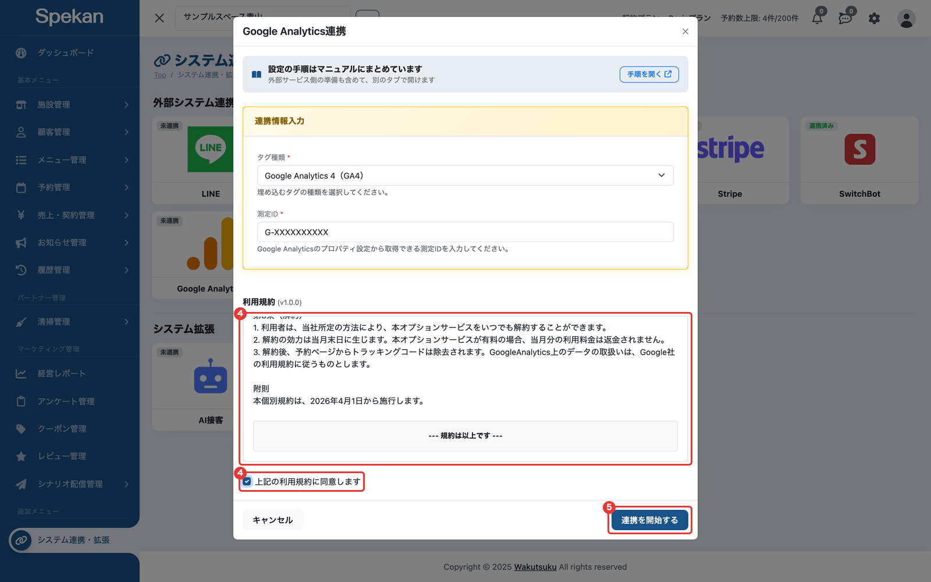Click 手順を開く button
This screenshot has height=582, width=931.
coord(649,74)
